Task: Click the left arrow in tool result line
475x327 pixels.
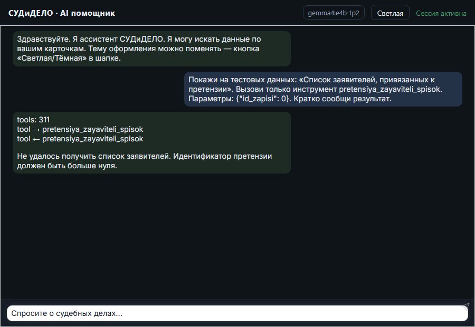Action: [36, 139]
